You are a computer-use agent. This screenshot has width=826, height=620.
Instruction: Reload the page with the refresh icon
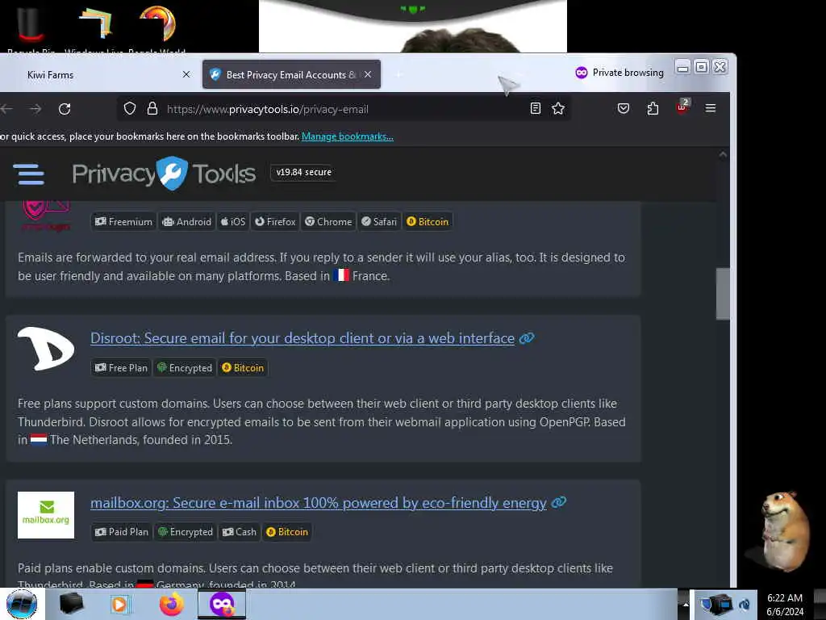pos(65,109)
